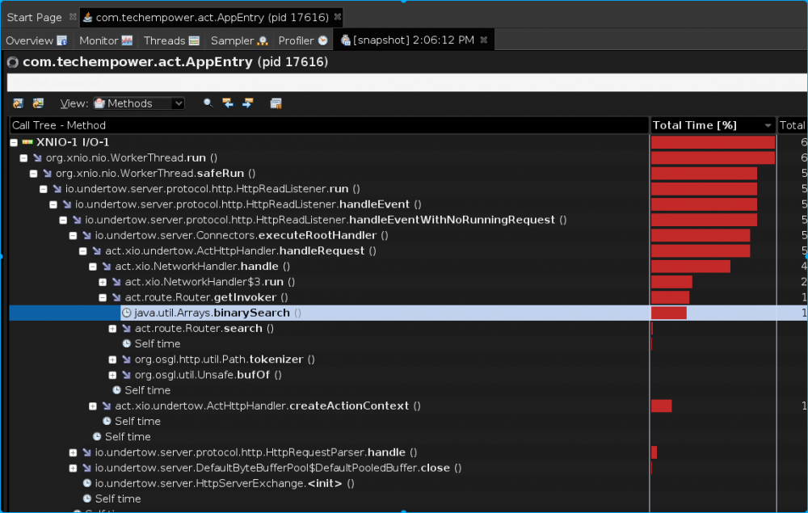Image resolution: width=808 pixels, height=513 pixels.
Task: Expand the HttpRequestParser.handle node
Action: [x=74, y=452]
